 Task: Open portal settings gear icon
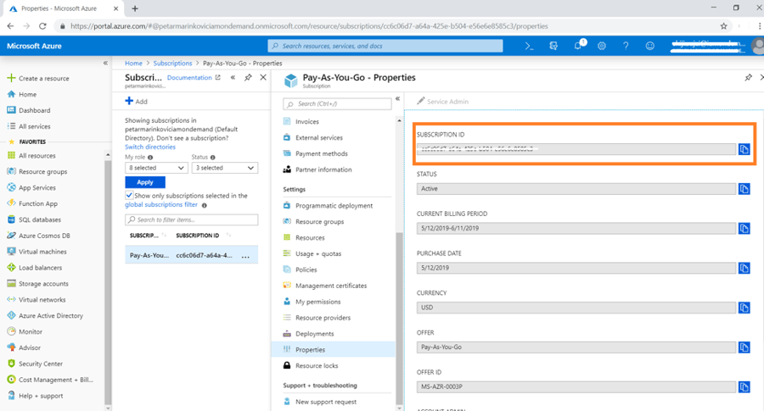602,46
